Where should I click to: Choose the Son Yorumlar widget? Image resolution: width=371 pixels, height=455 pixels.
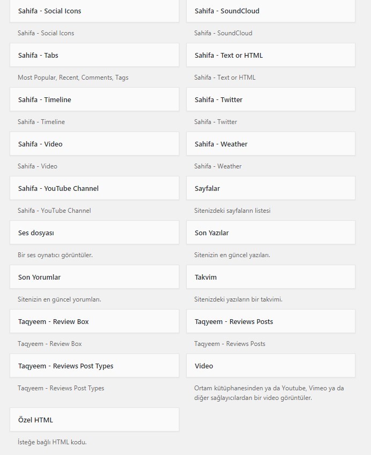[94, 277]
